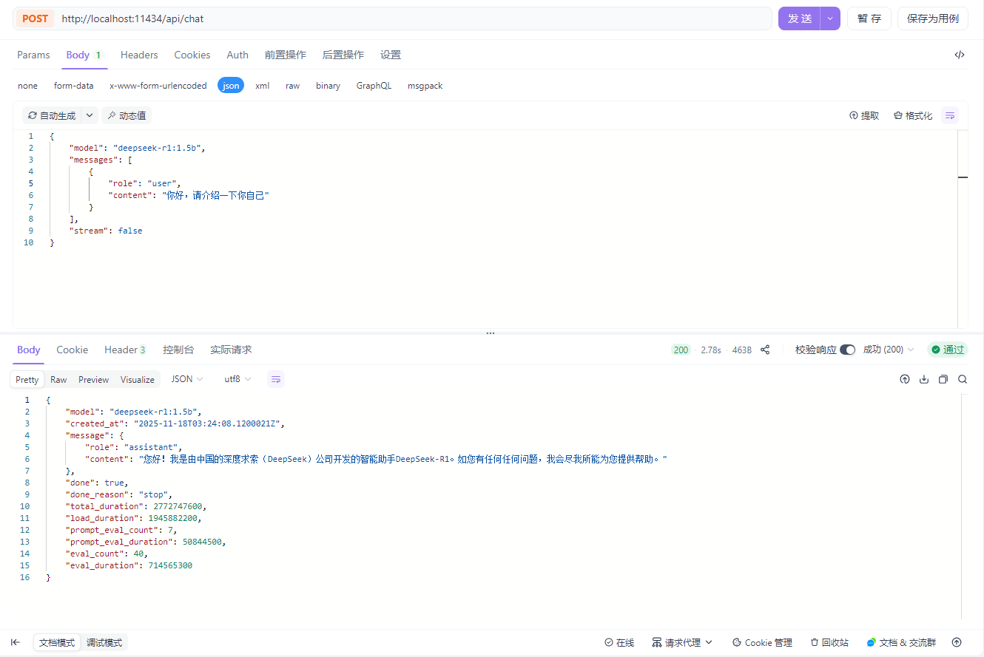Open the code view icon for the request

coord(960,54)
